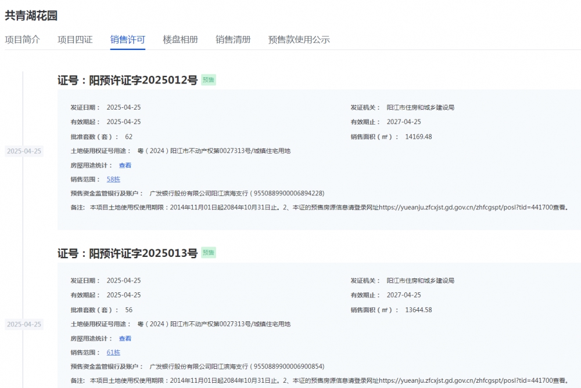Image resolution: width=581 pixels, height=388 pixels.
Task: Click the 有效期起 value in second certificate
Action: tap(124, 295)
